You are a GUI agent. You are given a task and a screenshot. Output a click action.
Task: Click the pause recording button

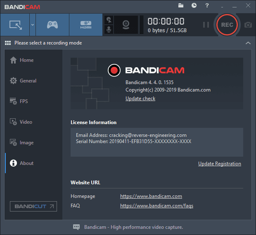tap(206, 25)
